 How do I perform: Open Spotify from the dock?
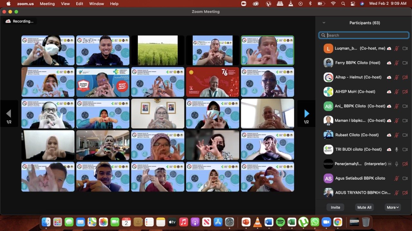click(x=280, y=222)
